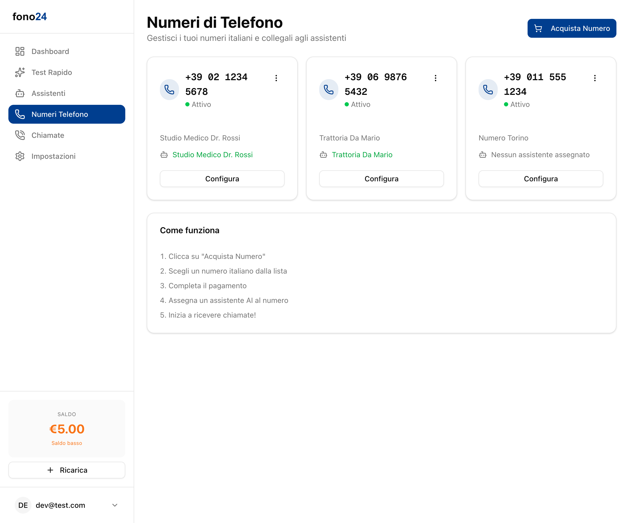Open the Assistenti sidebar section
The image size is (629, 523).
[x=48, y=94]
